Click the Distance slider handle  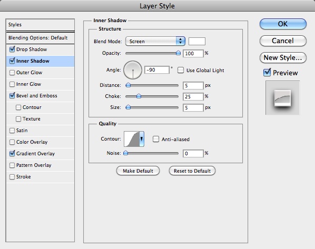[x=128, y=85]
